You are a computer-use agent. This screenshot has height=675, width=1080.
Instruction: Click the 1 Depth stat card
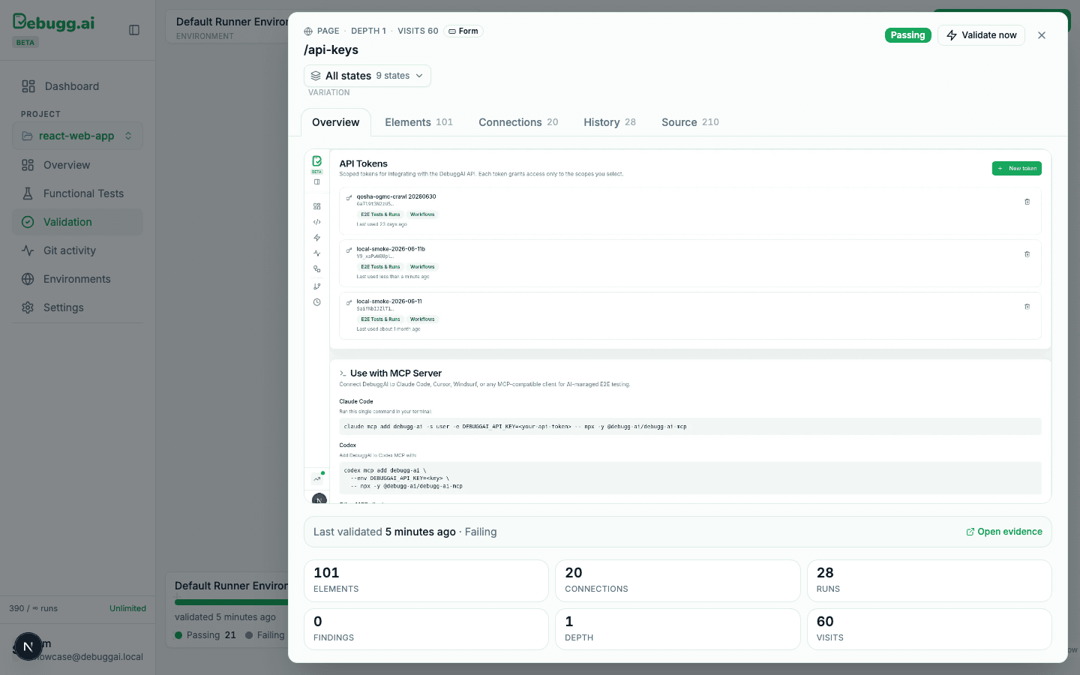click(x=678, y=629)
